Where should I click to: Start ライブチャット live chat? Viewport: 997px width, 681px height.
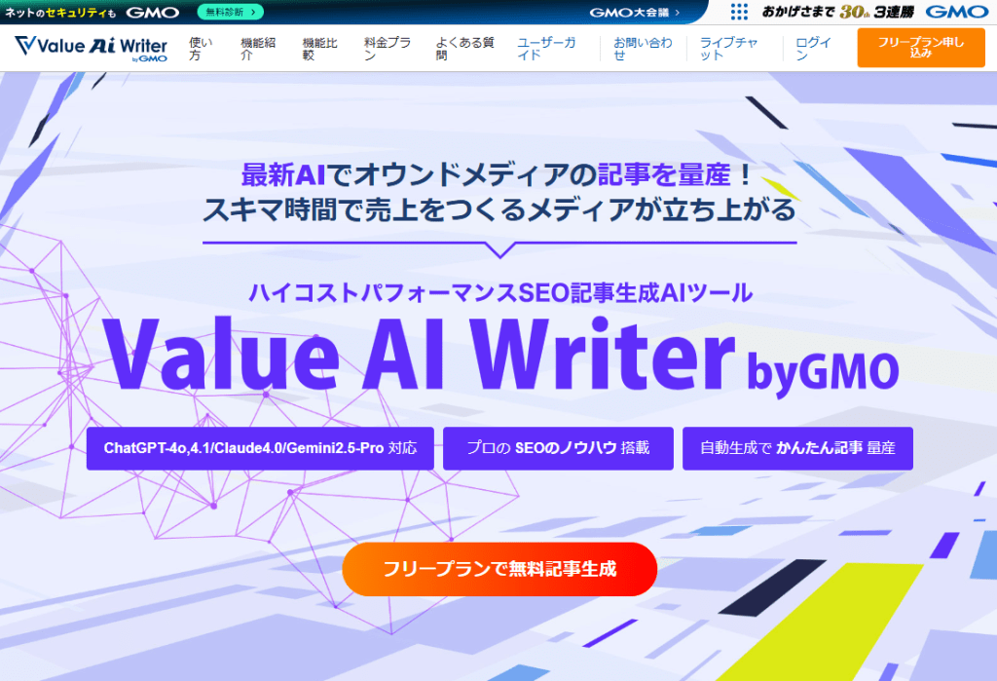(x=728, y=49)
